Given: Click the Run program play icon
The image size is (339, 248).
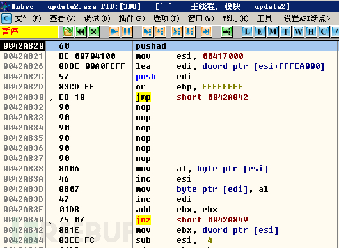Looking at the screenshot, I should tap(114, 32).
